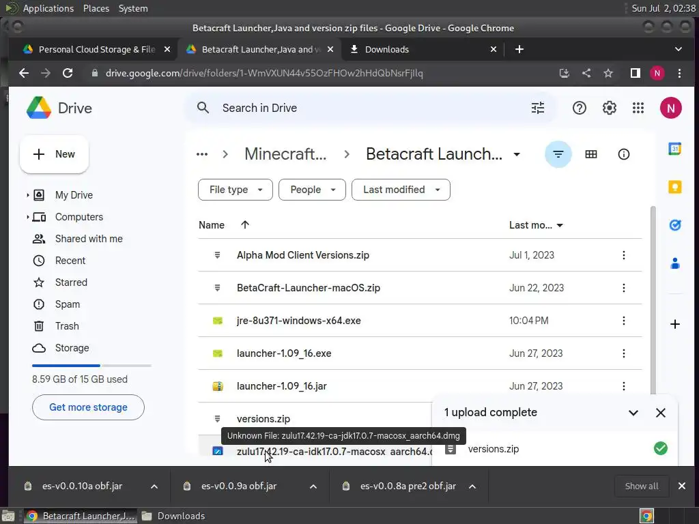699x524 pixels.
Task: Toggle the filter button in folder toolbar
Action: point(558,154)
